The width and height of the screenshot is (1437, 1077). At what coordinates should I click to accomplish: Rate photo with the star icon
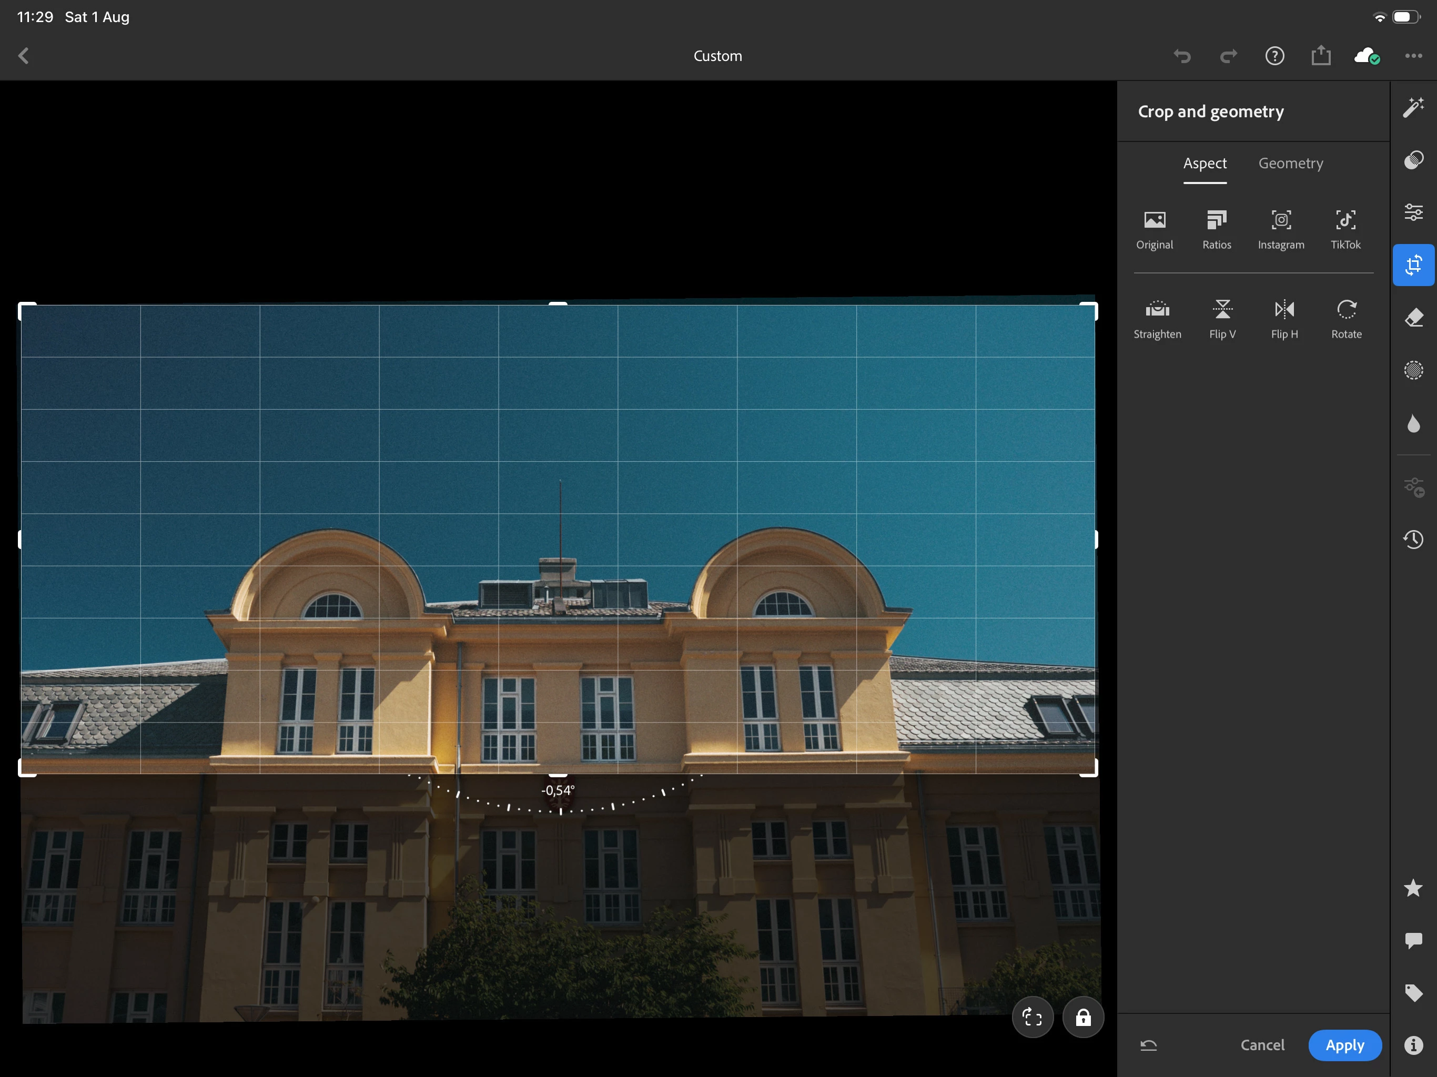click(1413, 888)
